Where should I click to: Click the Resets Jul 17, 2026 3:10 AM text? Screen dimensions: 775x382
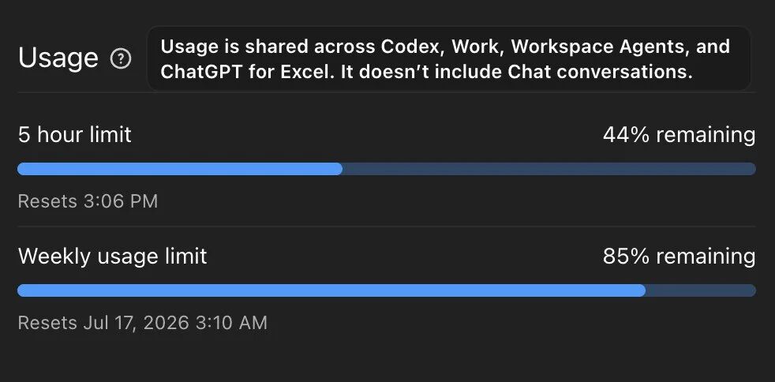(x=142, y=323)
